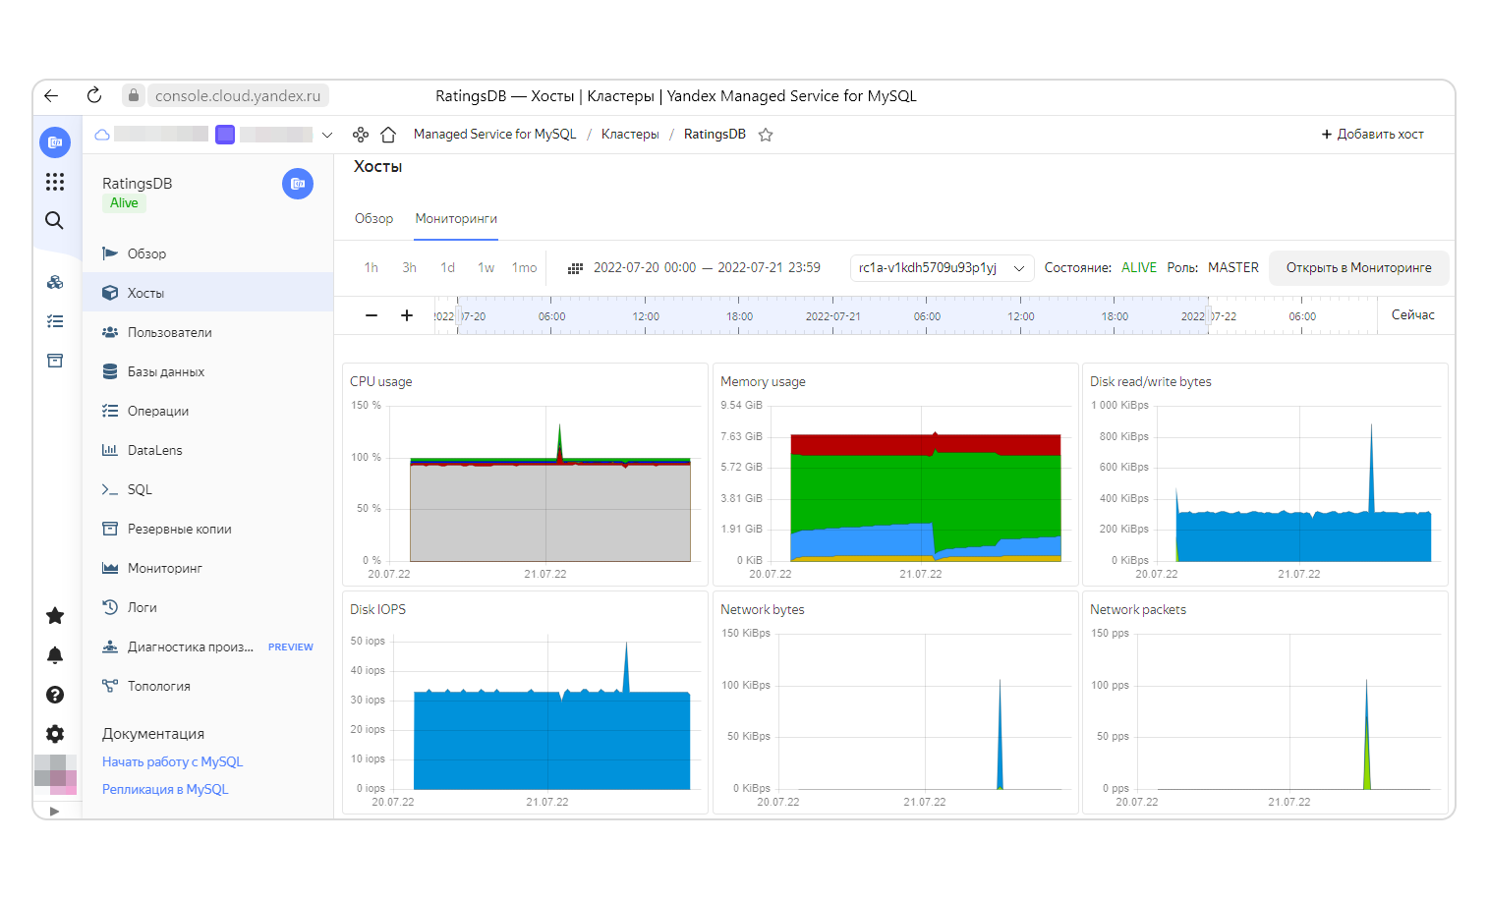Set time range to 1d
Screen dimensions: 1488x899
pyautogui.click(x=447, y=268)
